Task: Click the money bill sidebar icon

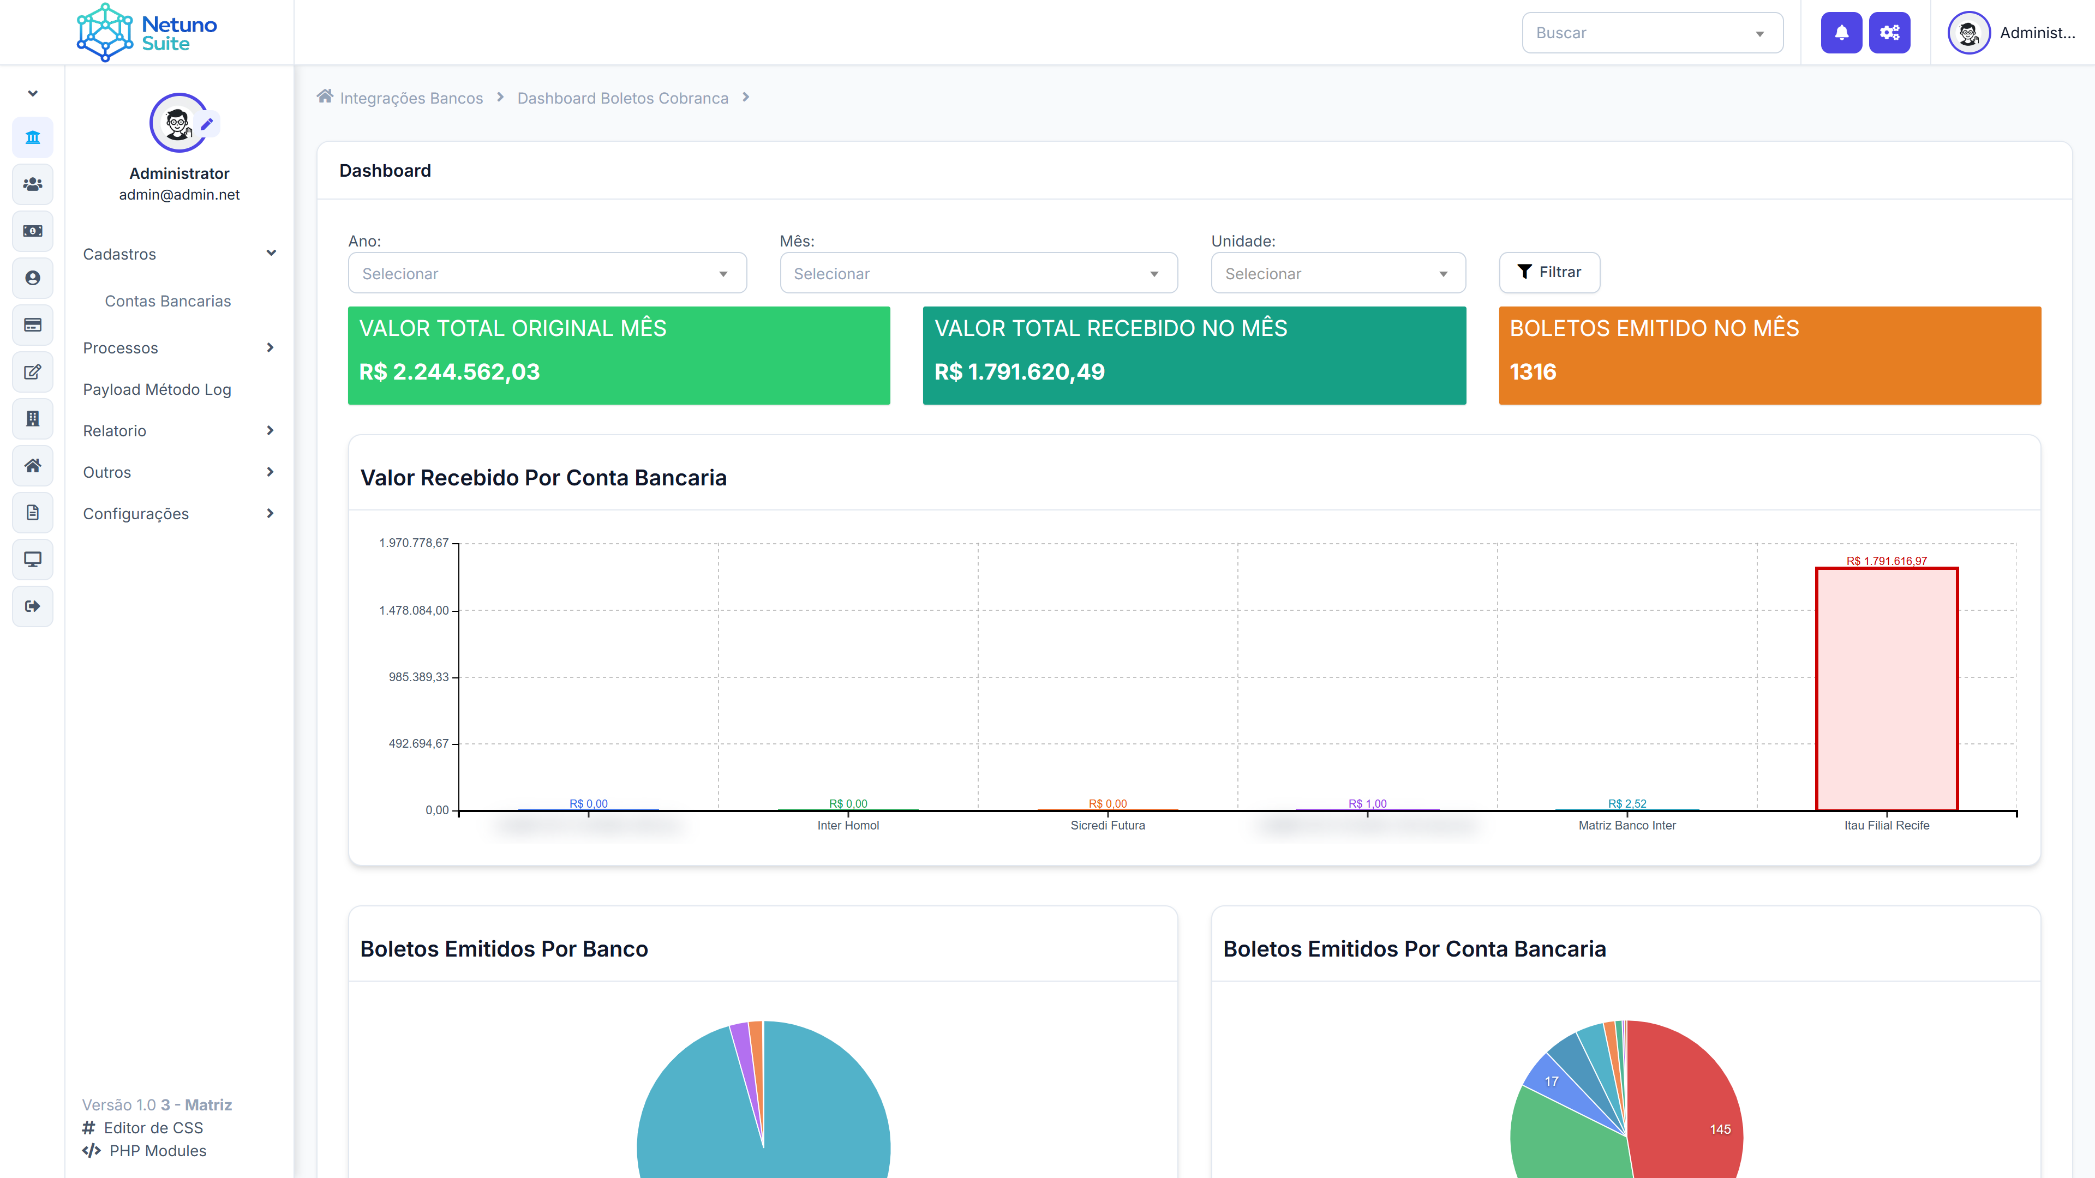Action: tap(33, 231)
